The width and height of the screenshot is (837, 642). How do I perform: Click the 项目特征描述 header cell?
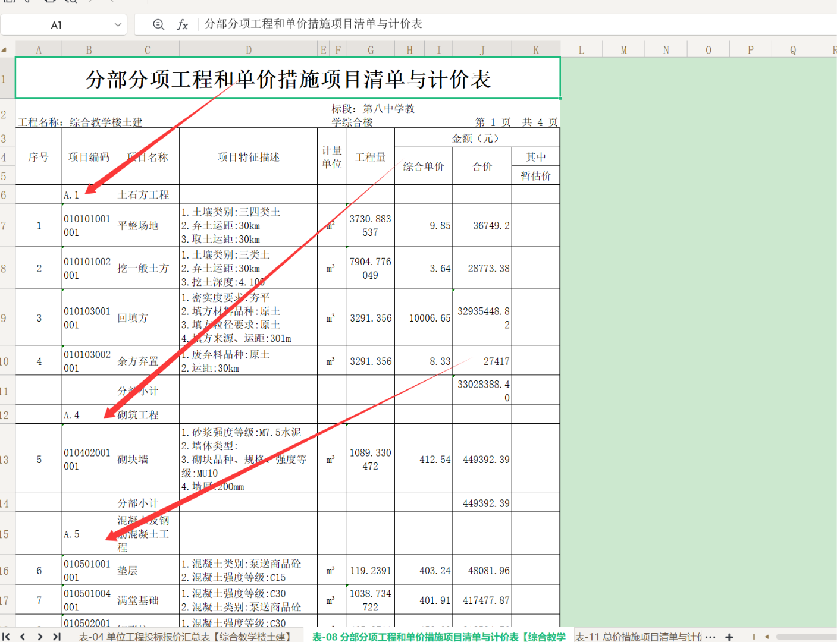click(249, 157)
